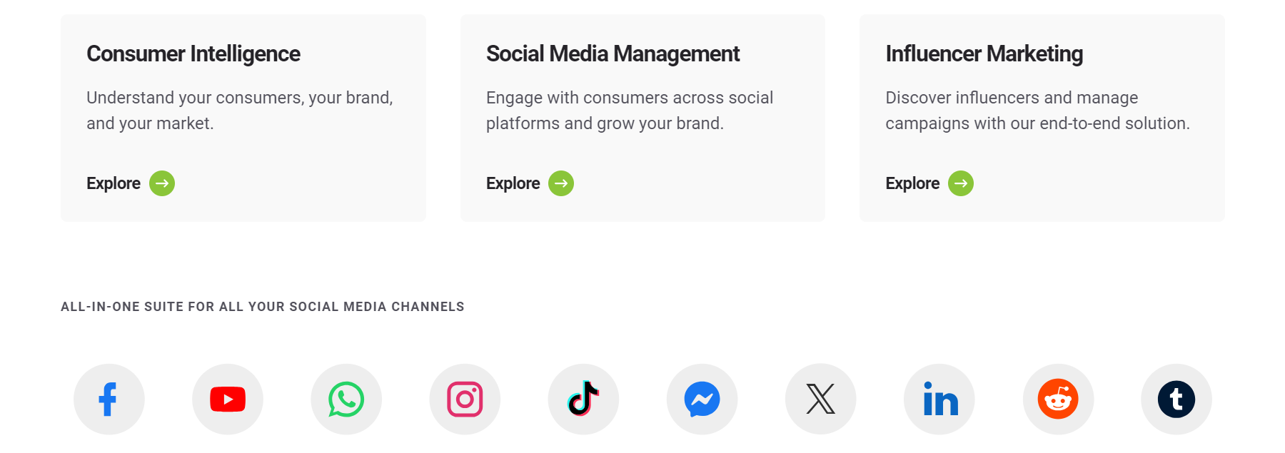Click the WhatsApp channel icon
Image resolution: width=1285 pixels, height=453 pixels.
tap(346, 399)
